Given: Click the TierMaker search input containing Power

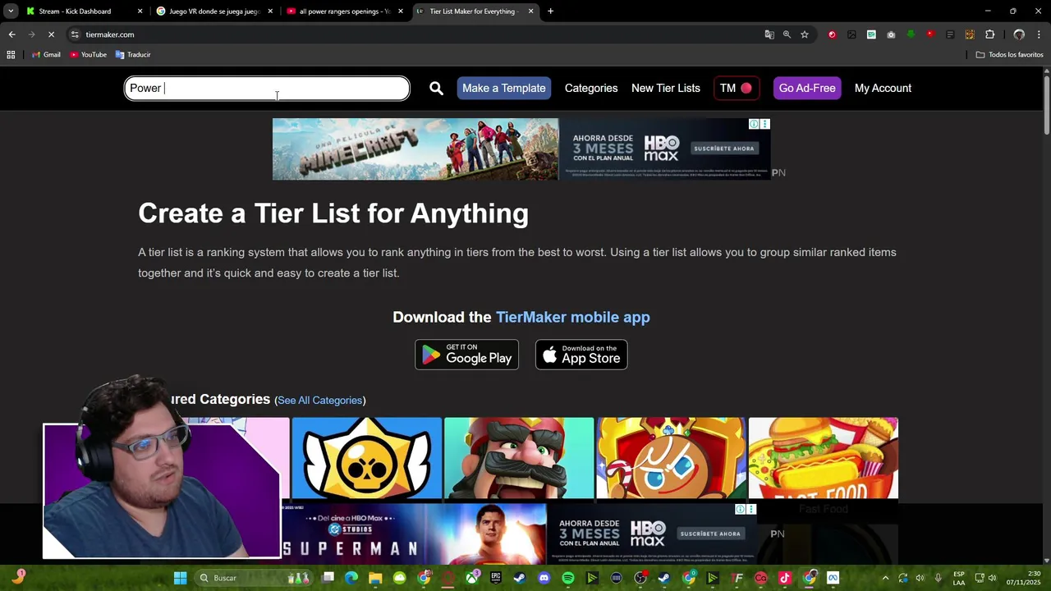Looking at the screenshot, I should (x=267, y=88).
